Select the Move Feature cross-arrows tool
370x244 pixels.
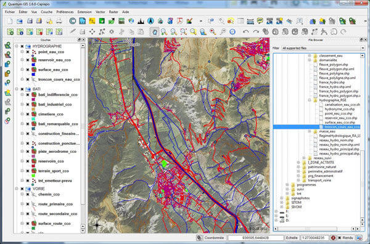point(92,31)
